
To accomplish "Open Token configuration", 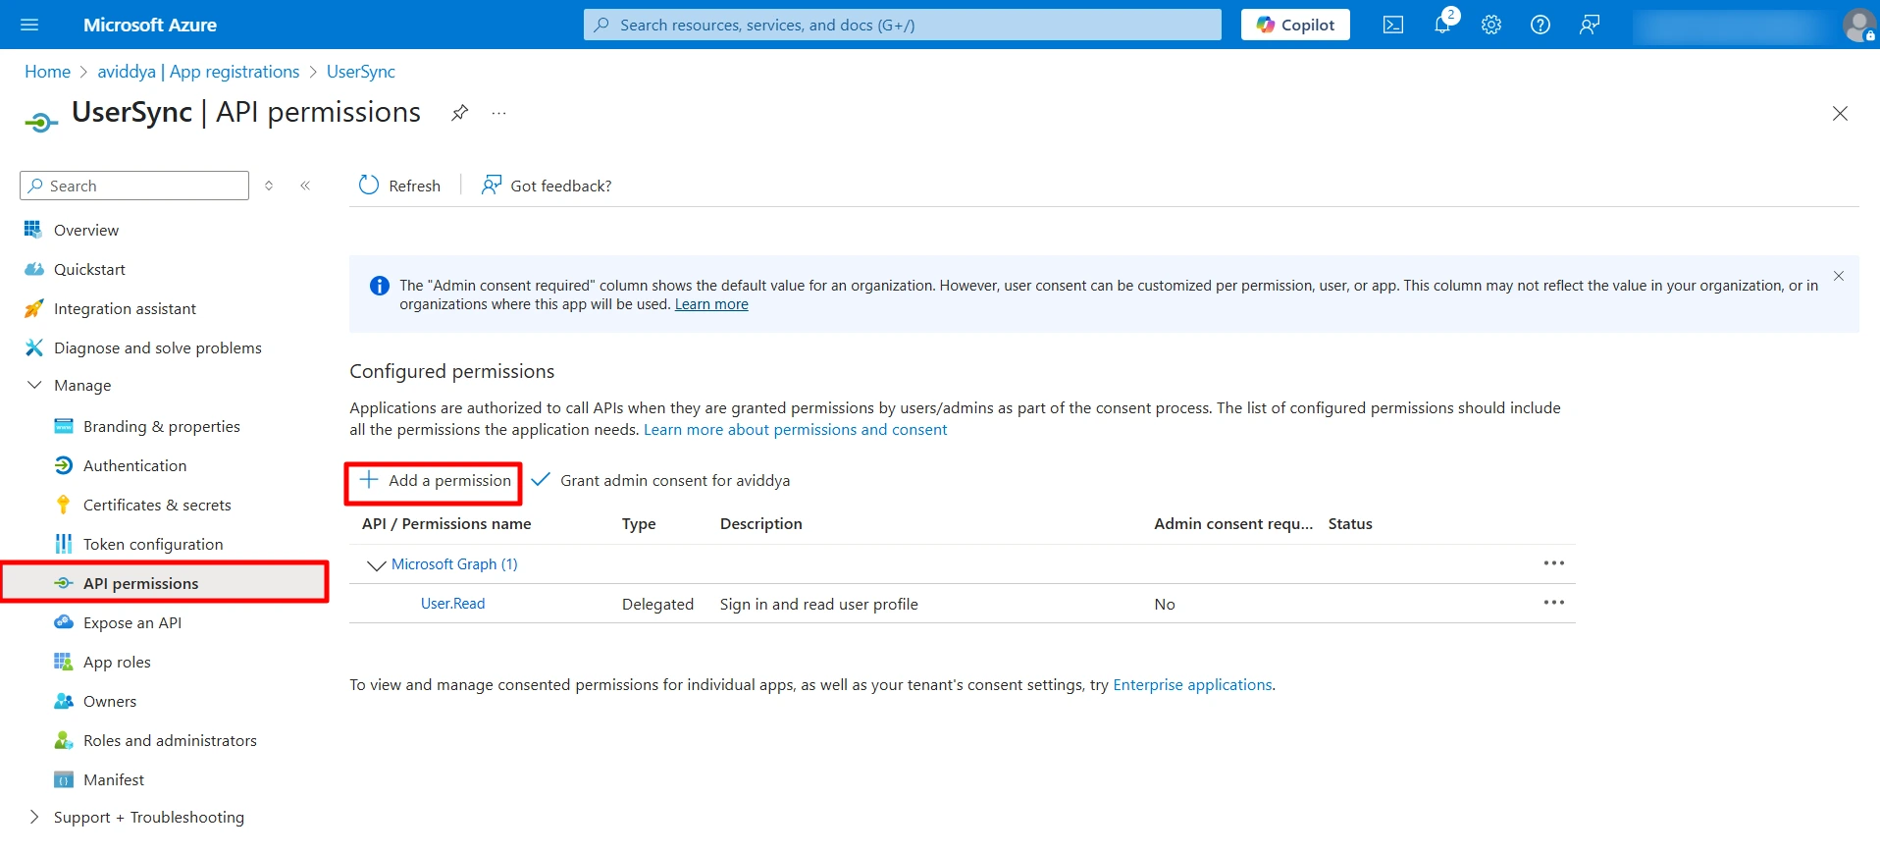I will click(153, 544).
